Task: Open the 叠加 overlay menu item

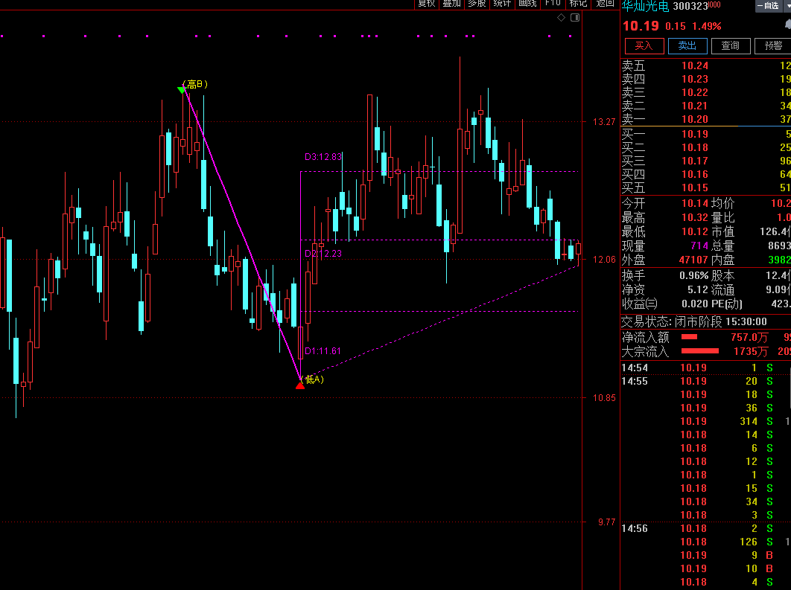Action: 451,4
